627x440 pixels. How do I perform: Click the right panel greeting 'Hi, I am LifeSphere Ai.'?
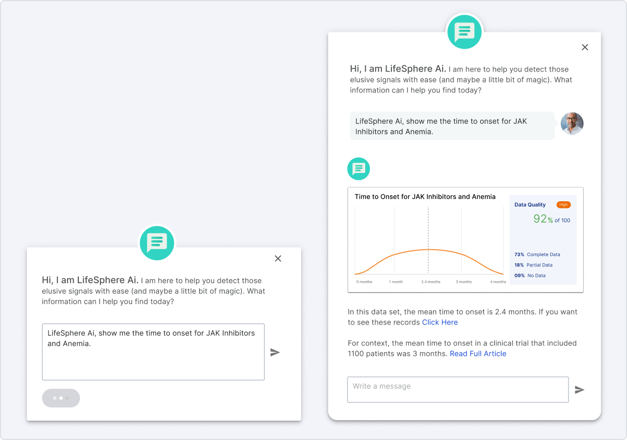click(398, 68)
